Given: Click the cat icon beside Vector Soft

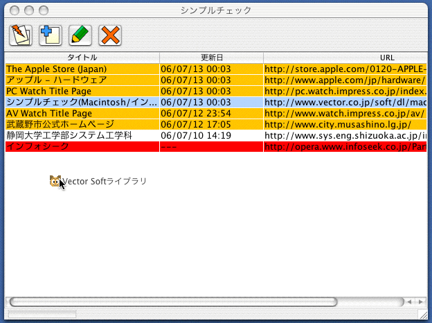Looking at the screenshot, I should 55,181.
